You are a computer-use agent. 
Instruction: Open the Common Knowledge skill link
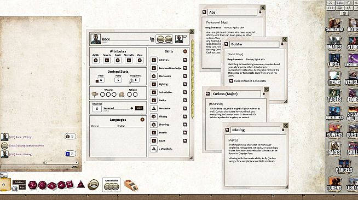tap(185, 68)
